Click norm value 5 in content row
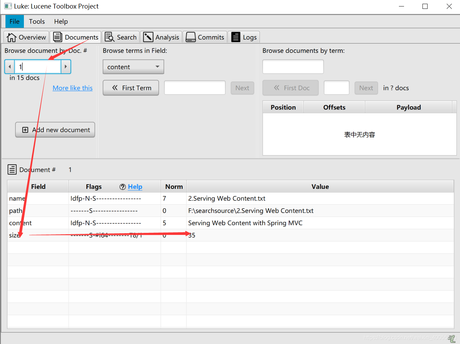460x344 pixels. (x=164, y=223)
